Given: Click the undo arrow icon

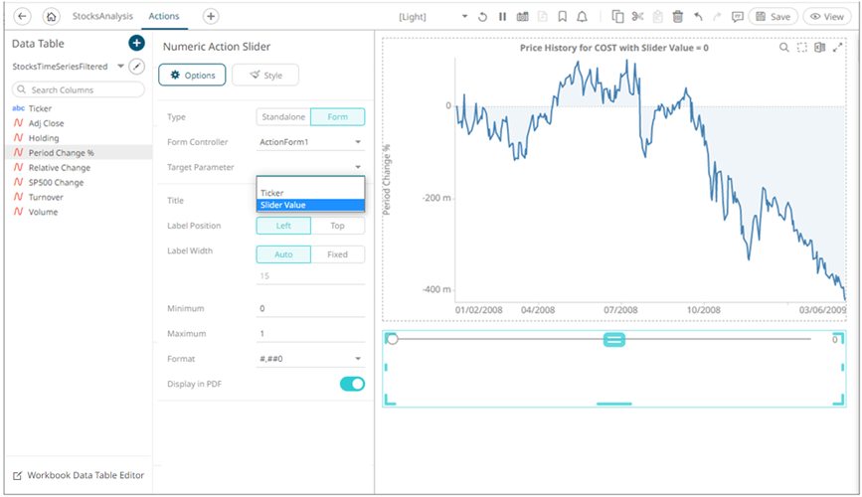Looking at the screenshot, I should point(698,17).
